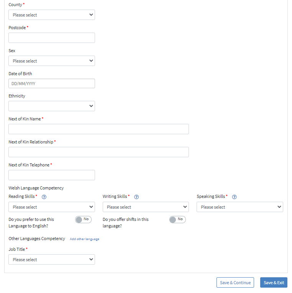
Task: Click the Save & Continue button
Action: pyautogui.click(x=235, y=283)
